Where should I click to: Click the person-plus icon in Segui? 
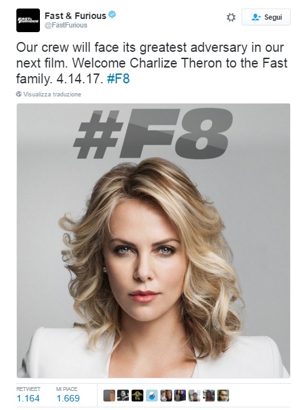point(256,17)
